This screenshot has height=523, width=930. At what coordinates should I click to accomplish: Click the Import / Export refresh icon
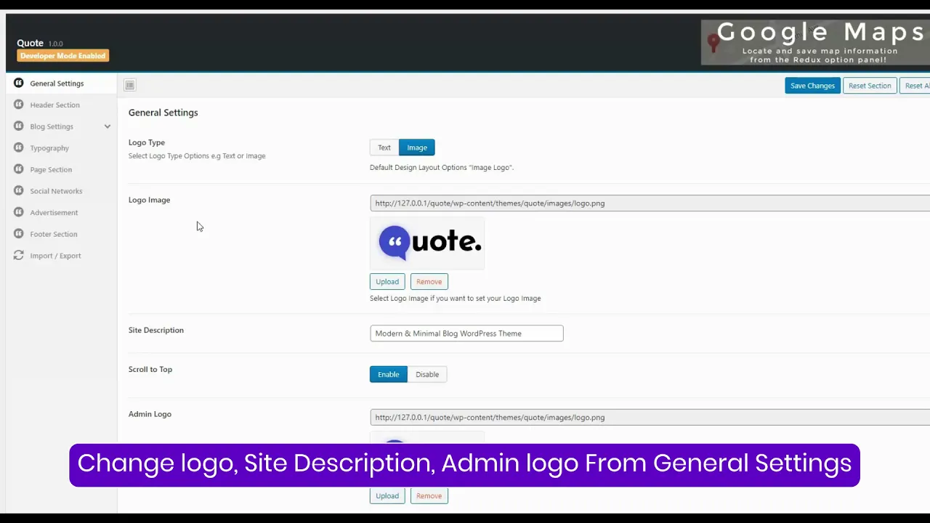point(19,256)
